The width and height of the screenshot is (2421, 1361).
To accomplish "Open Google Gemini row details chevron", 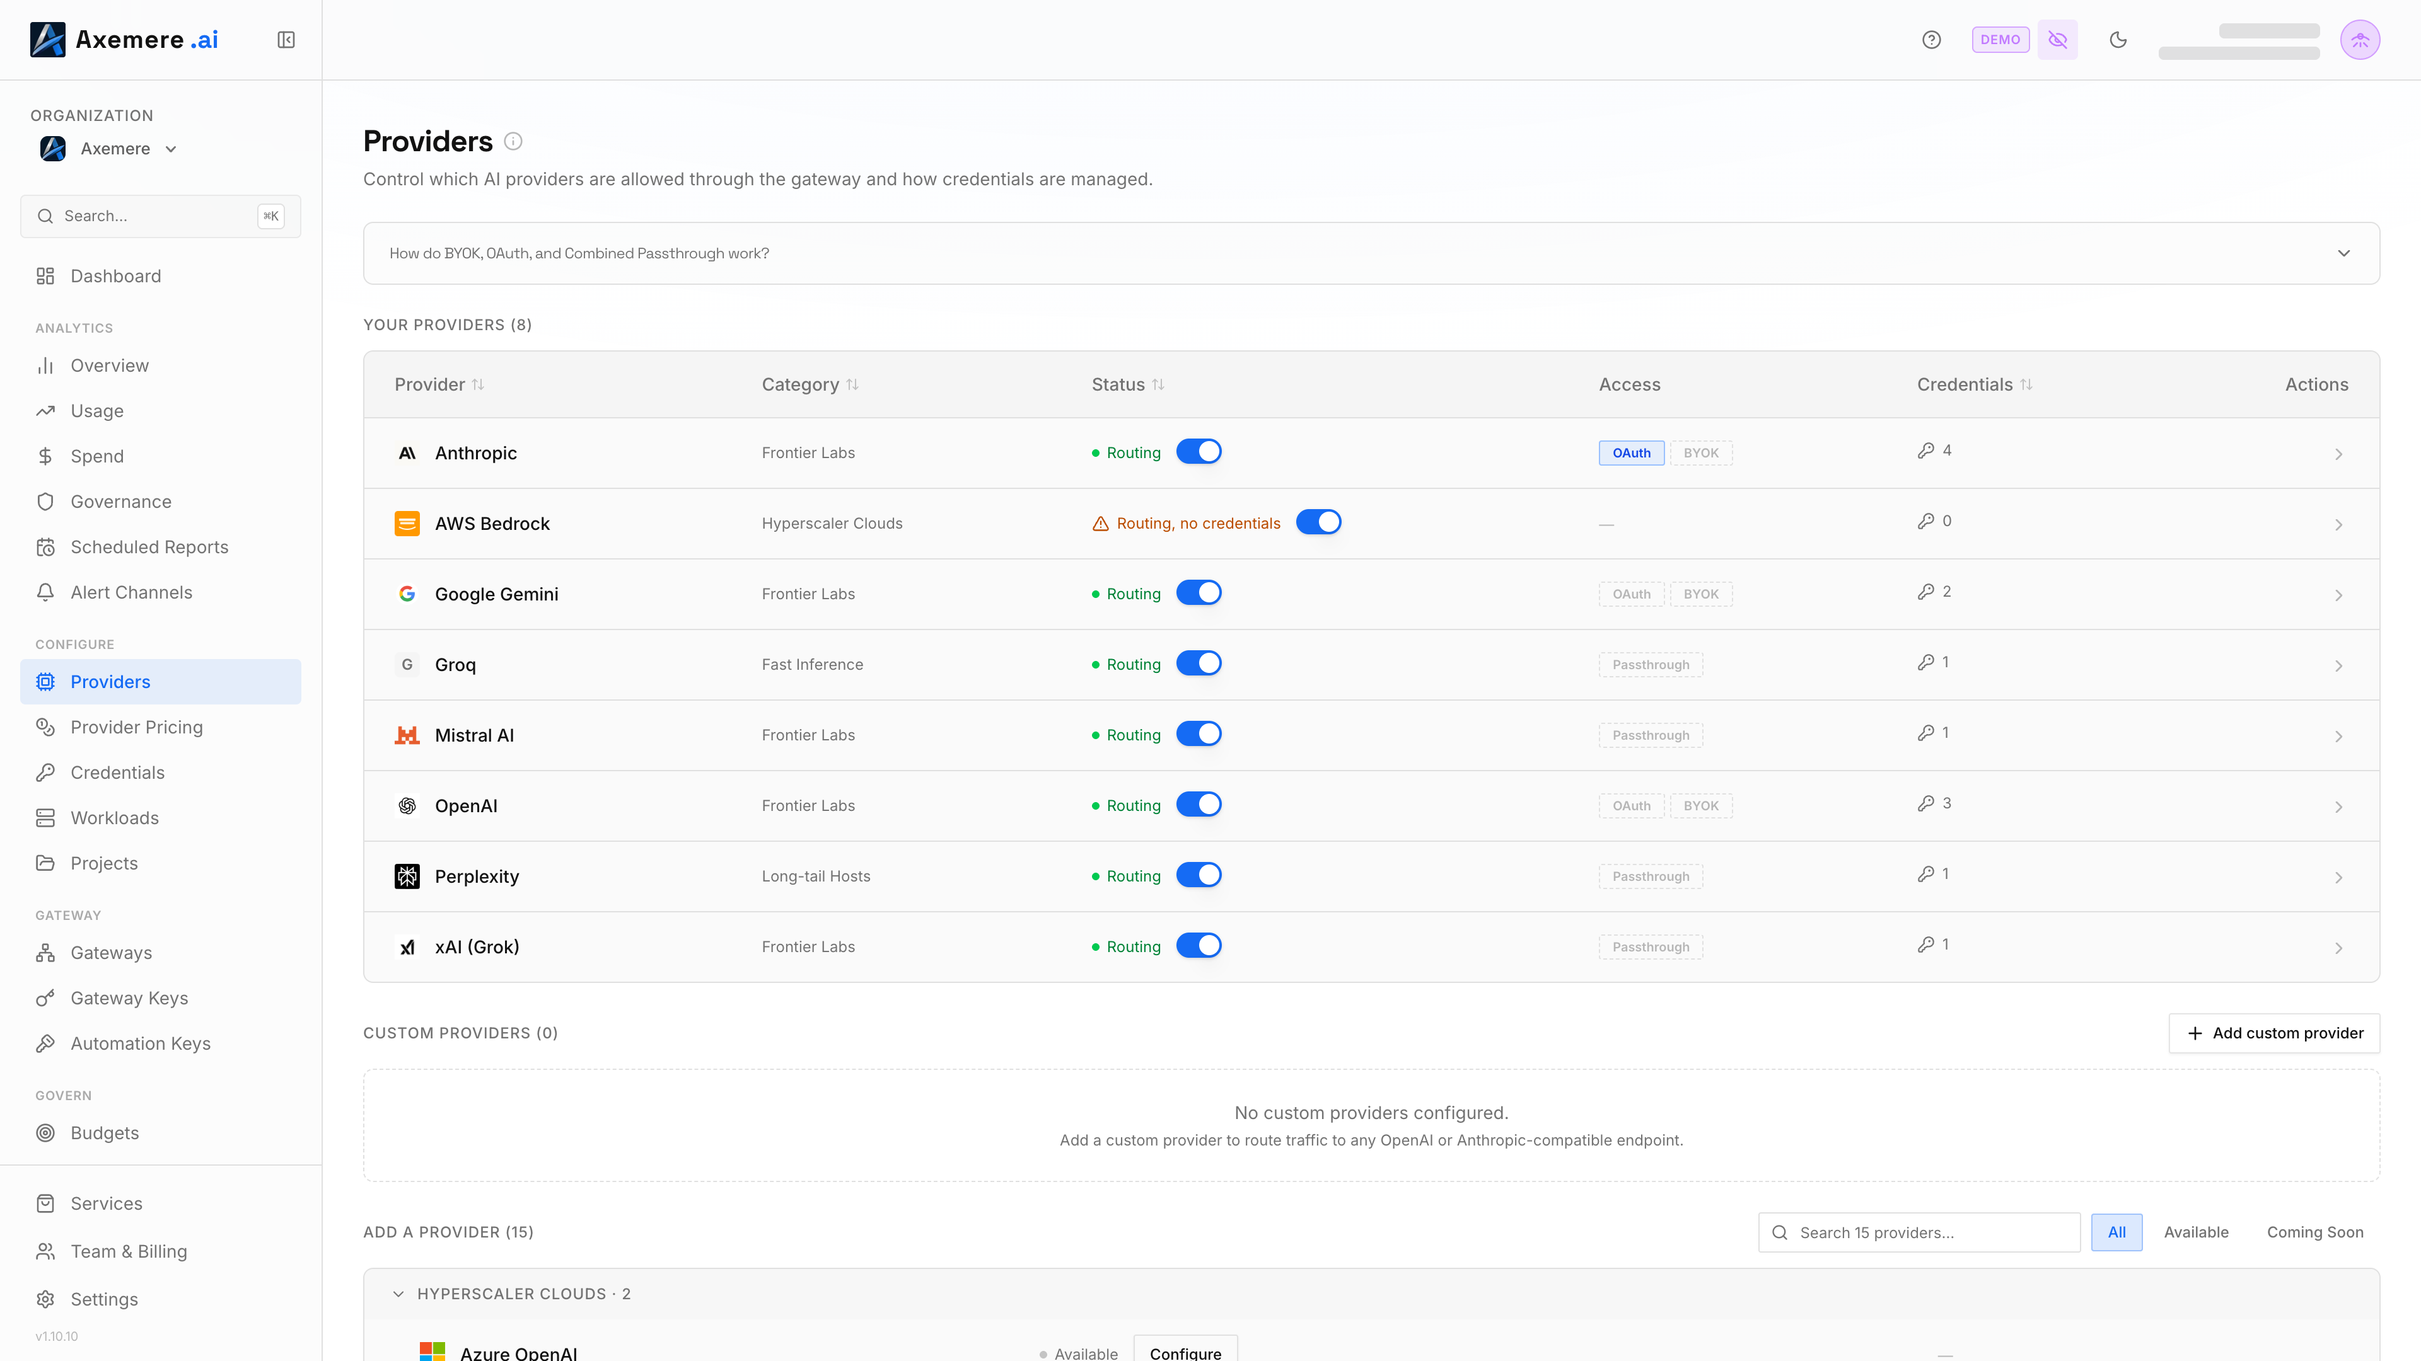I will [x=2338, y=595].
